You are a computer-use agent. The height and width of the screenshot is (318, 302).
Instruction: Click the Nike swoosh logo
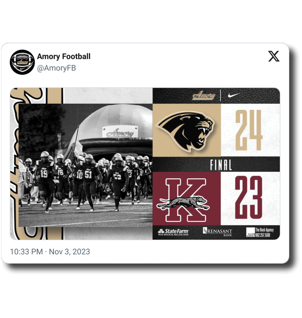pos(234,95)
